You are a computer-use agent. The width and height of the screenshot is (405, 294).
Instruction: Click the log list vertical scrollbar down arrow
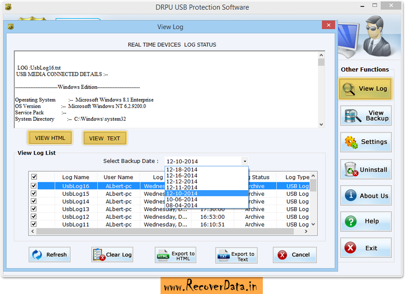[x=313, y=224]
